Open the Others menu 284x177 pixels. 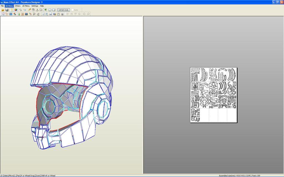click(17, 6)
